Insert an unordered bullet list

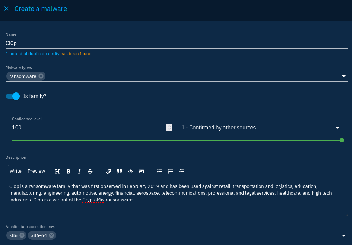pos(159,171)
